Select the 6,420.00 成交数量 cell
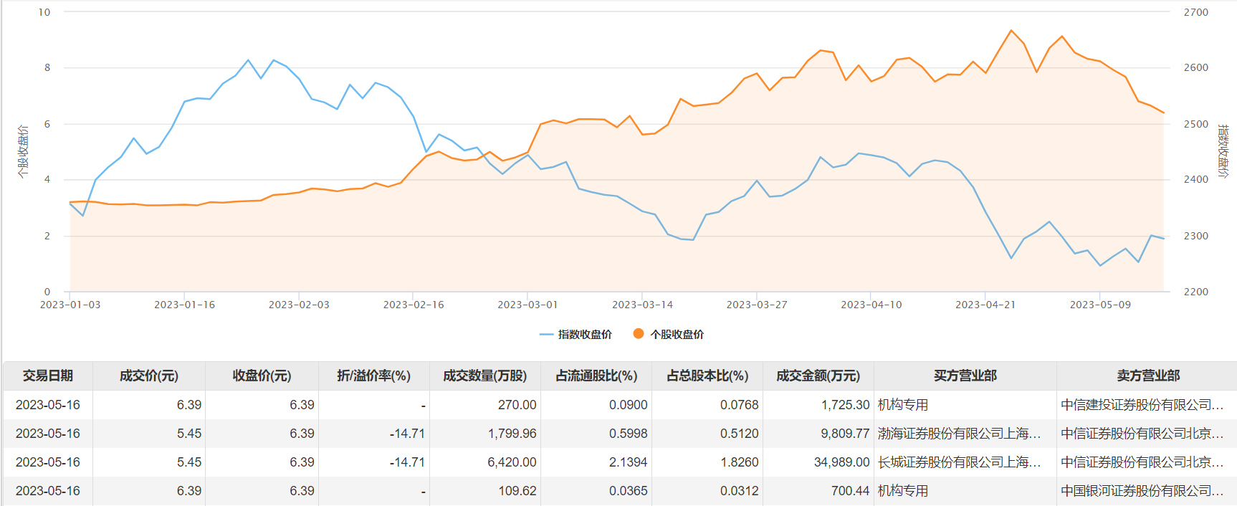 512,462
